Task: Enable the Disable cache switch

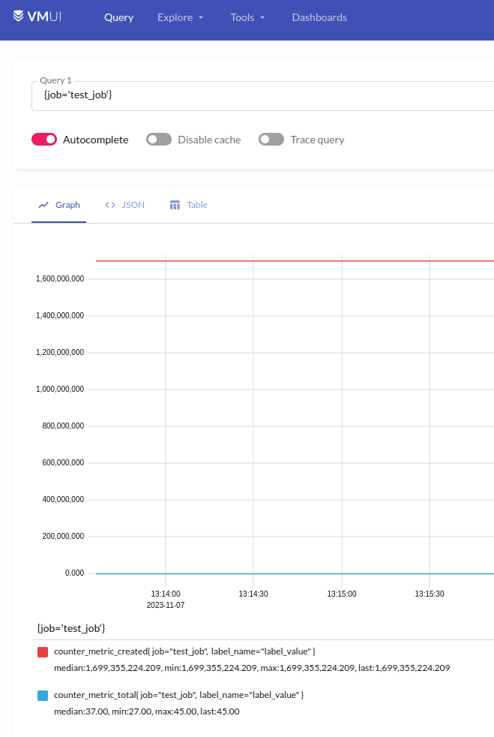Action: click(159, 140)
